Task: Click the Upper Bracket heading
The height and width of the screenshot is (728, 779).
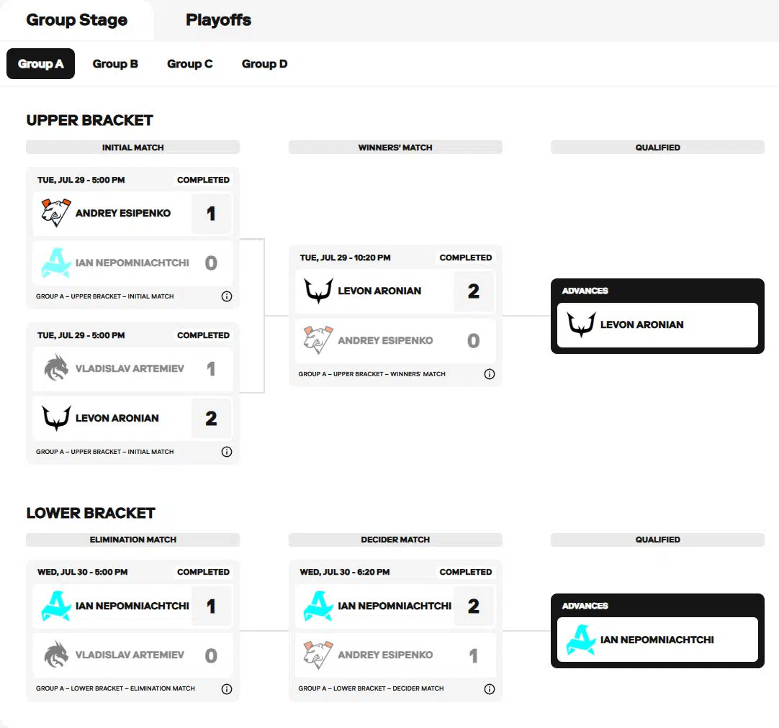Action: click(89, 120)
